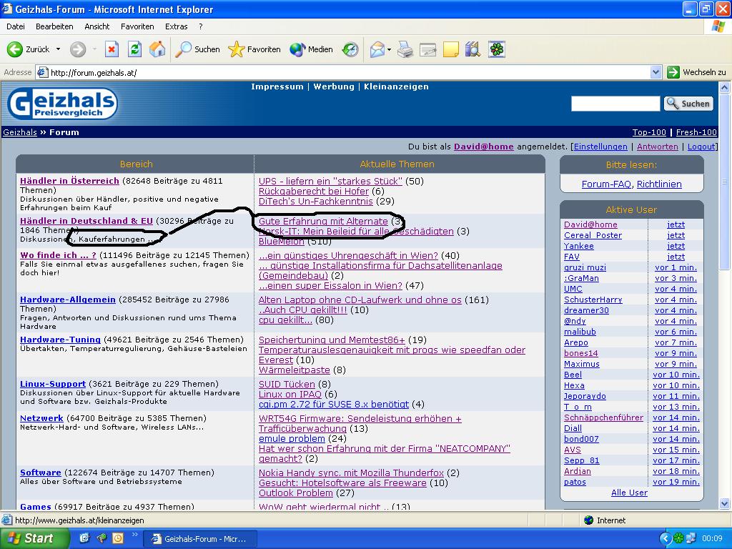This screenshot has height=549, width=732.
Task: Open the Kleinanzeigen link
Action: click(x=396, y=86)
